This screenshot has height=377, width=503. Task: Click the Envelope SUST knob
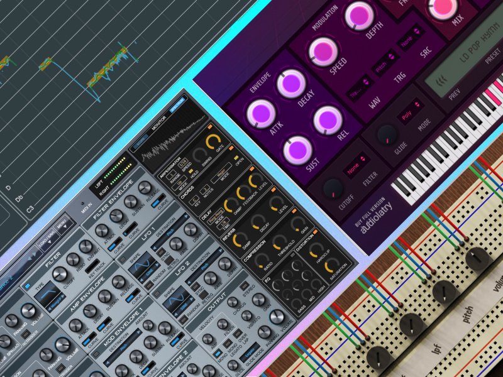(x=297, y=150)
